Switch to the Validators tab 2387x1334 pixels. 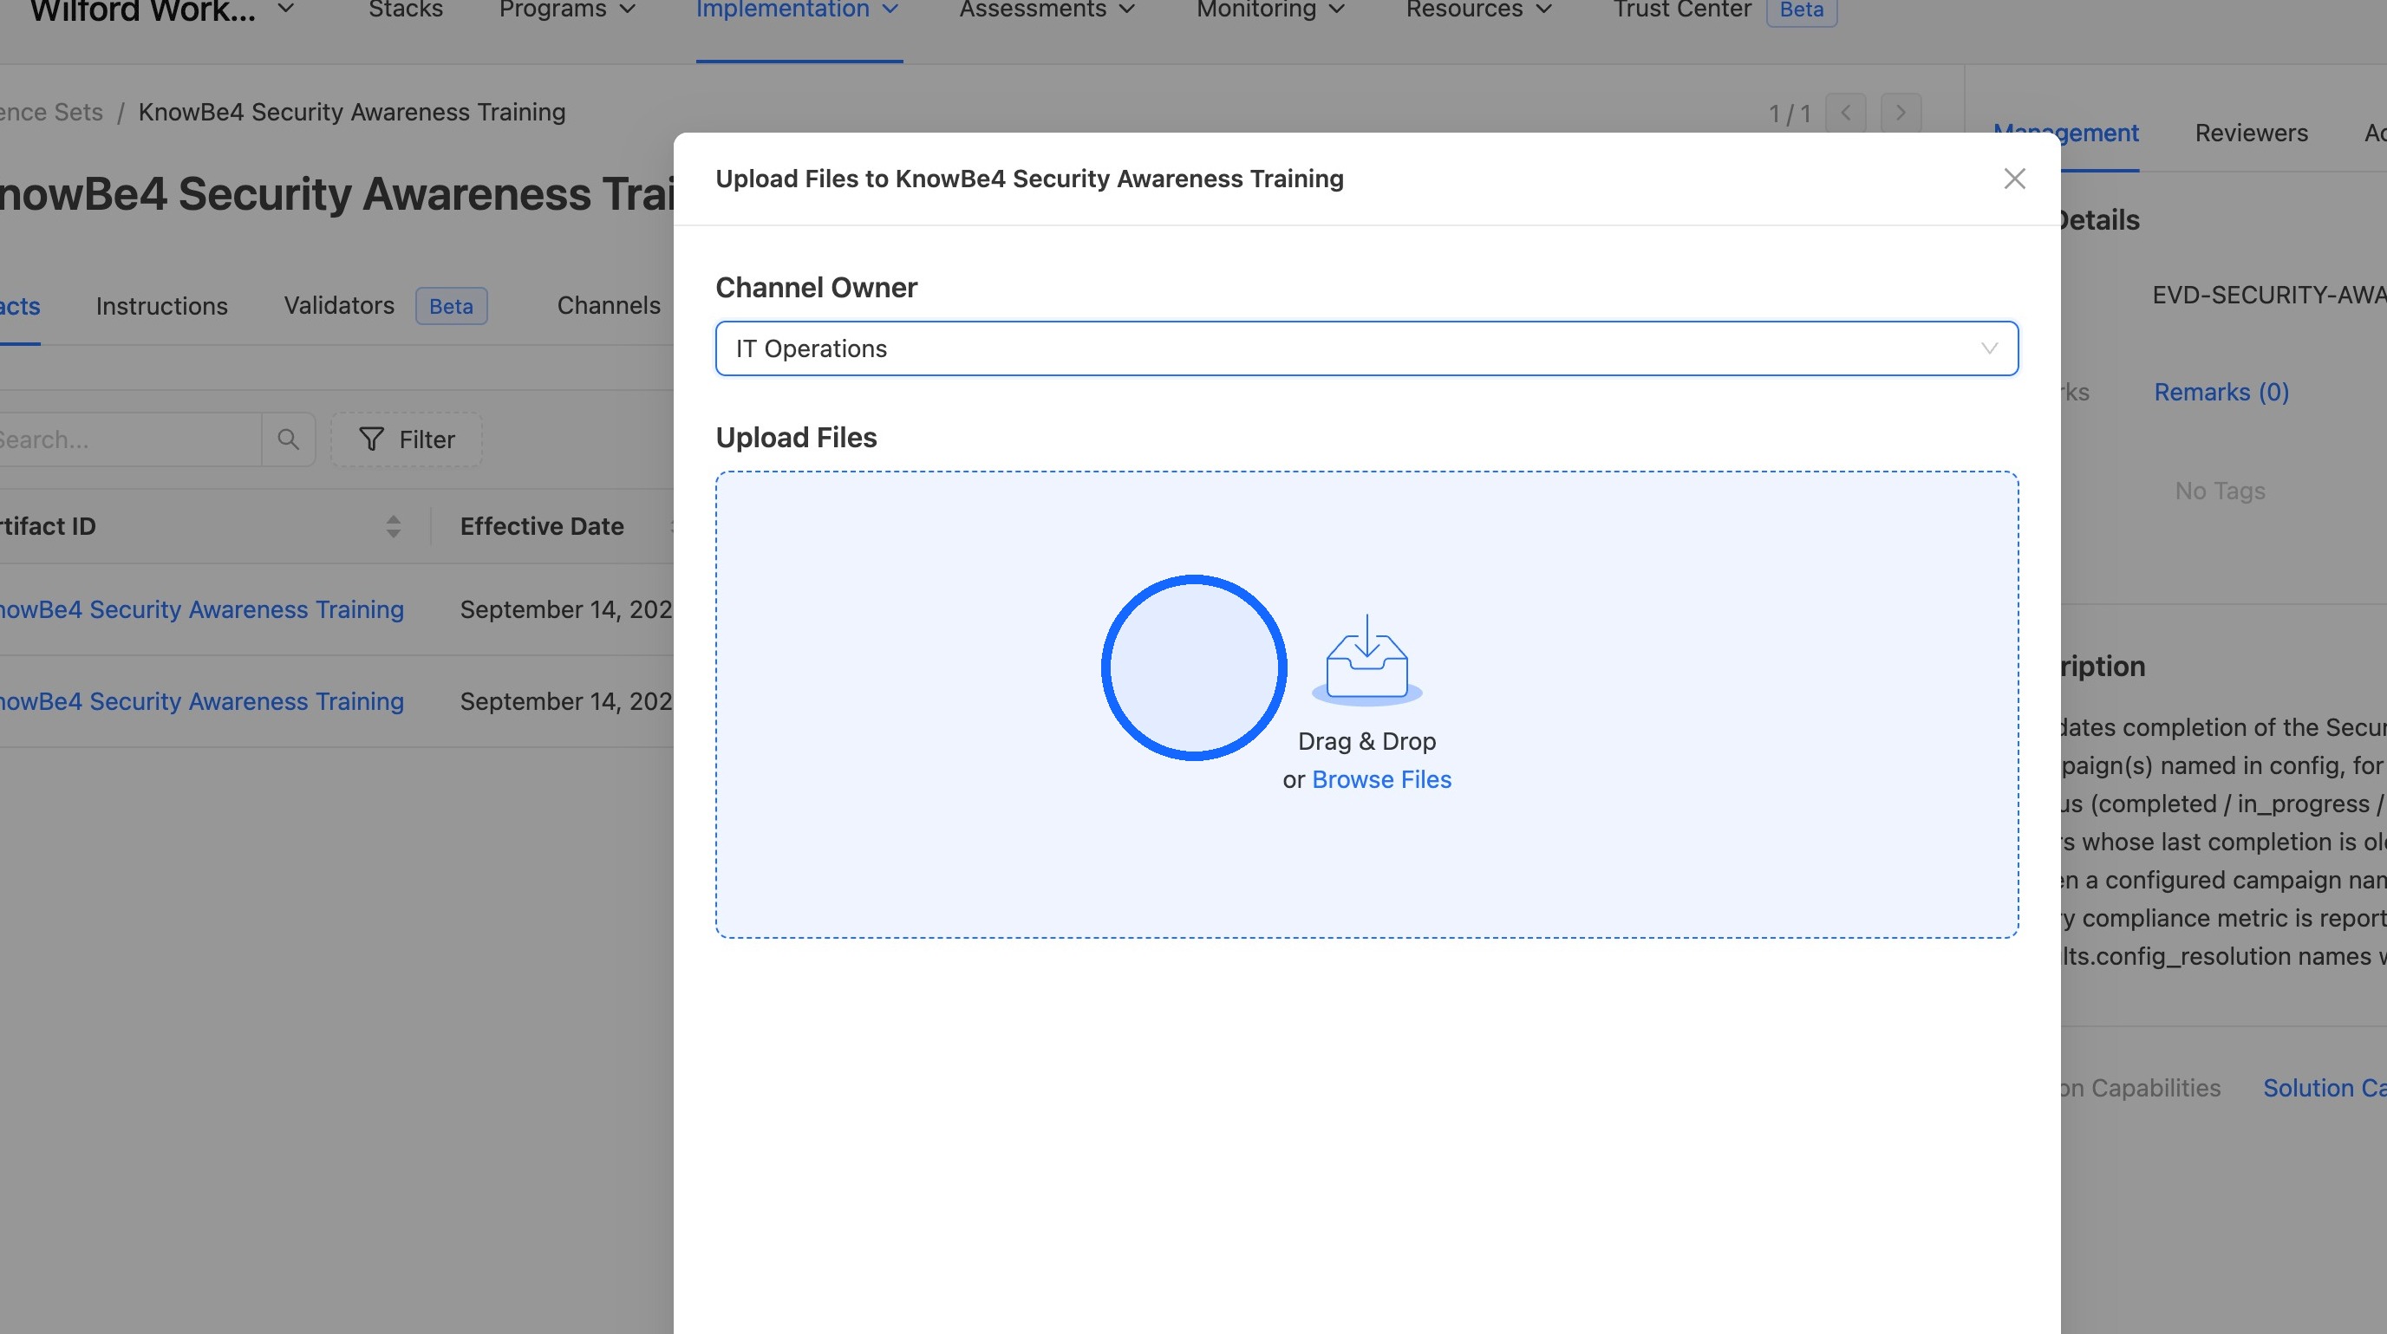coord(339,306)
